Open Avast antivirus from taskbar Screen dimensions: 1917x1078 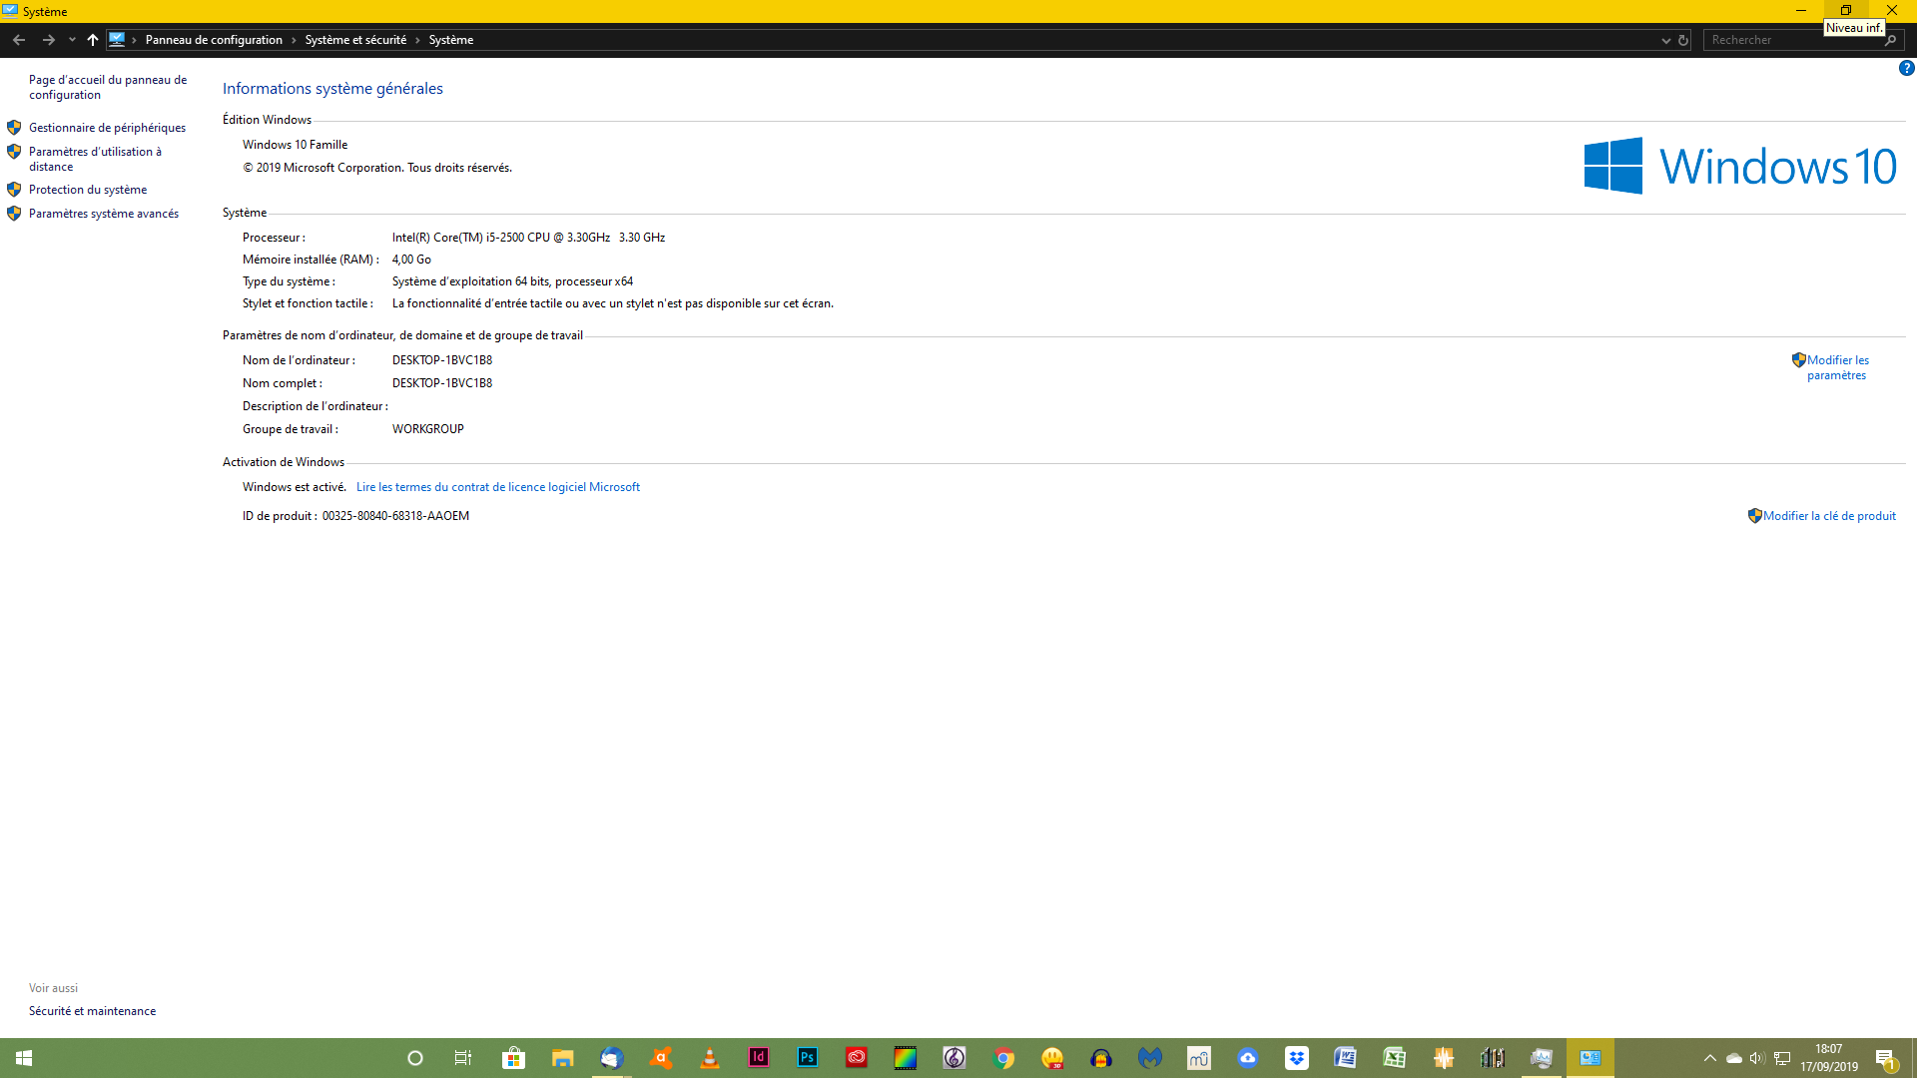[660, 1058]
